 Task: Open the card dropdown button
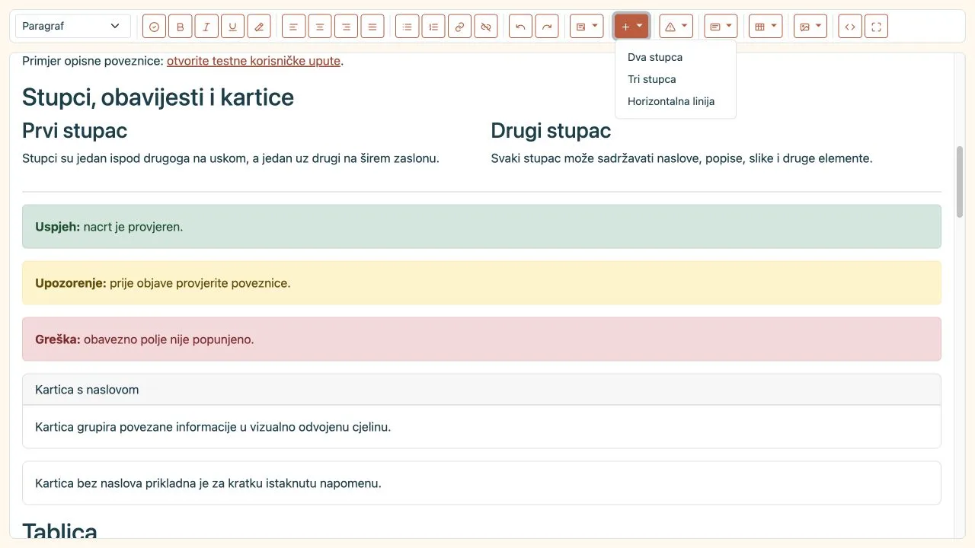coord(721,27)
